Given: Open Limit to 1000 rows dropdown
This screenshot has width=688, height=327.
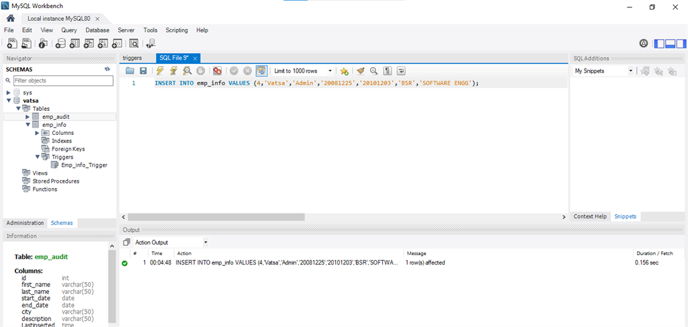Looking at the screenshot, I should tap(302, 71).
